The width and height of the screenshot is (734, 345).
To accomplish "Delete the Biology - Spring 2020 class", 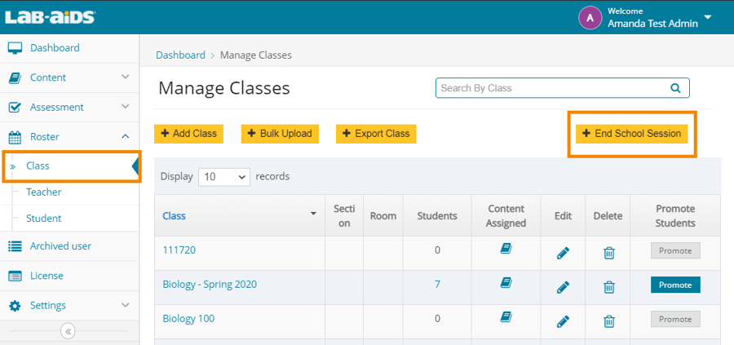I will 608,286.
